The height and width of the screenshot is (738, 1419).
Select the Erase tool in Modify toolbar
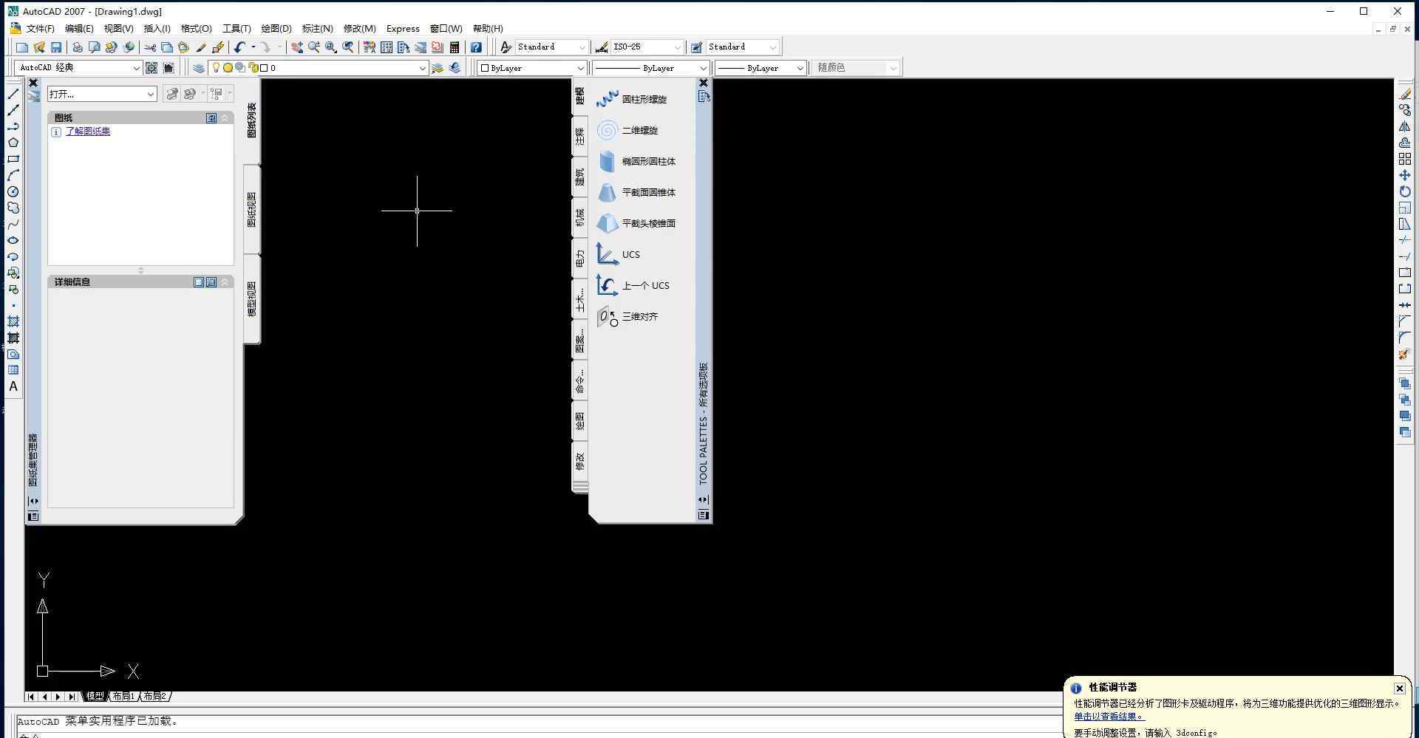1405,94
